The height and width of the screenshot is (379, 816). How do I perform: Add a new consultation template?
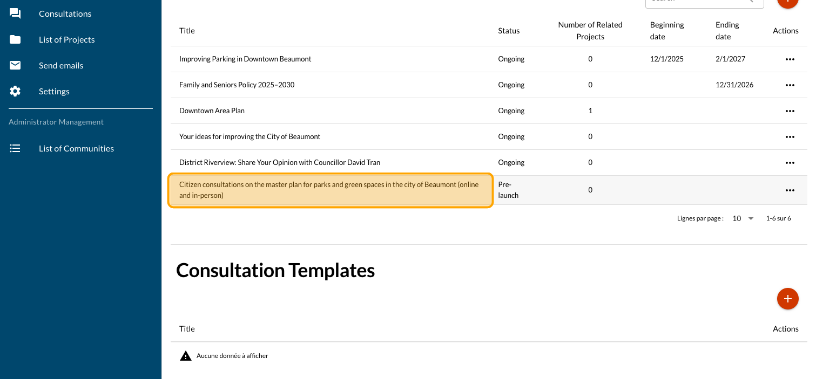coord(787,299)
